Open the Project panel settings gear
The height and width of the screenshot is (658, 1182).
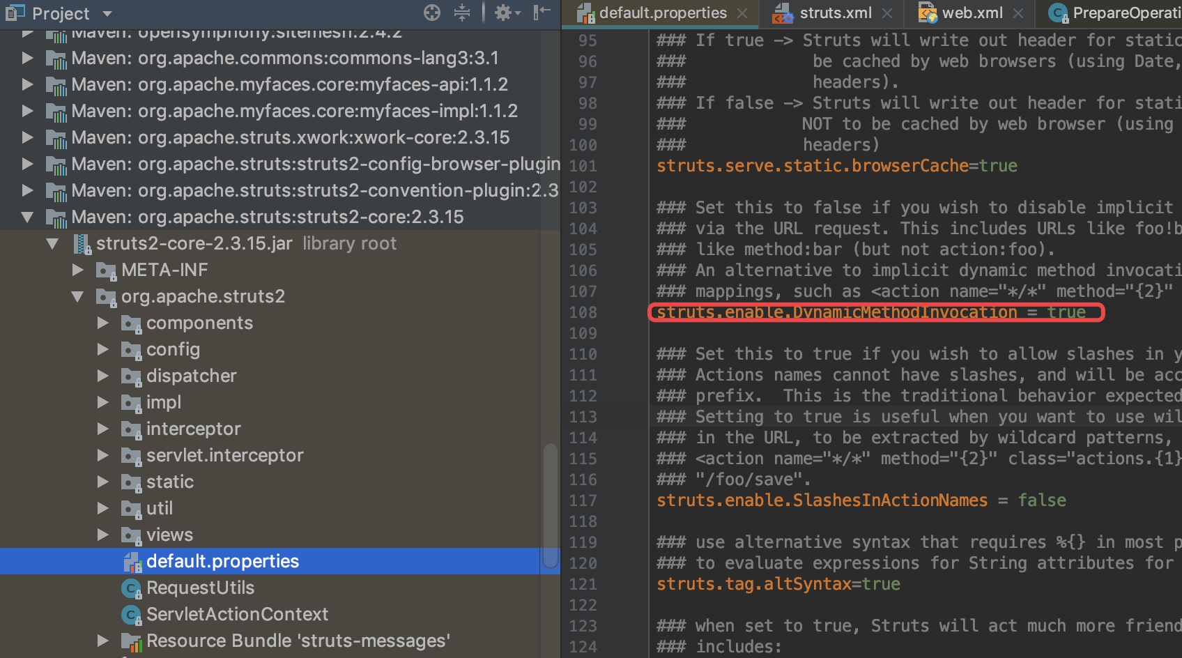(x=507, y=13)
